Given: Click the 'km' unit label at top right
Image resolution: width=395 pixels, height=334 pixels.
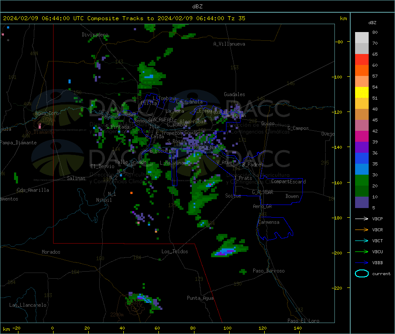Looking at the screenshot, I should (343, 18).
